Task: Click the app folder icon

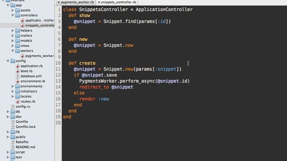Action: (x=13, y=5)
